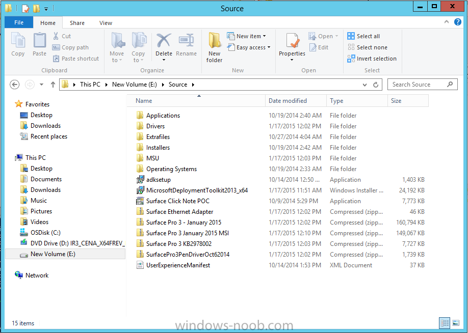This screenshot has height=333, width=468.
Task: Select the Surface Click Note POC icon
Action: tap(140, 201)
